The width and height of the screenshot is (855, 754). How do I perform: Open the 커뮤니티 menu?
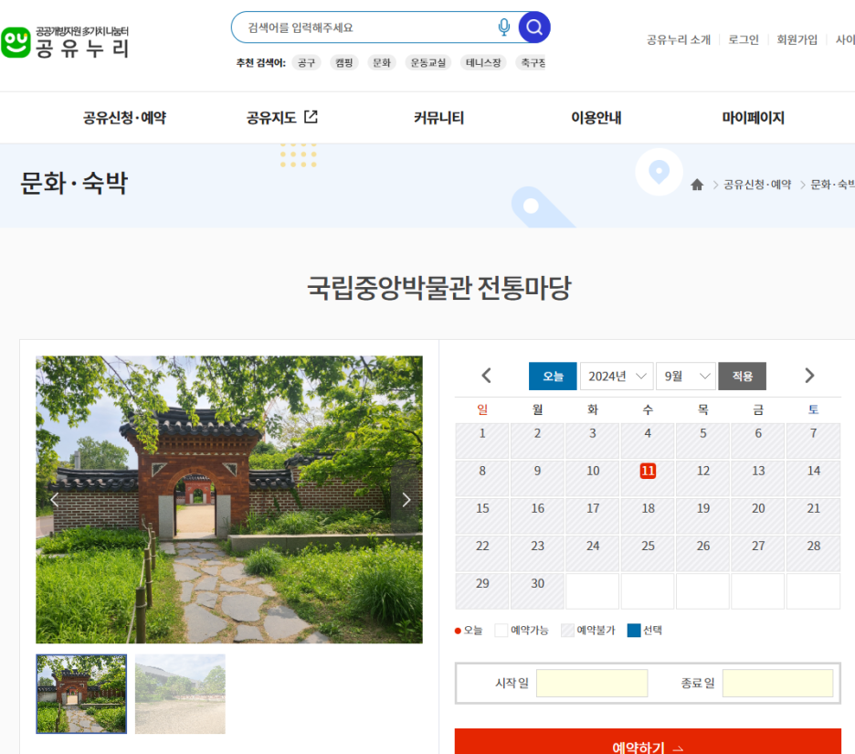438,117
